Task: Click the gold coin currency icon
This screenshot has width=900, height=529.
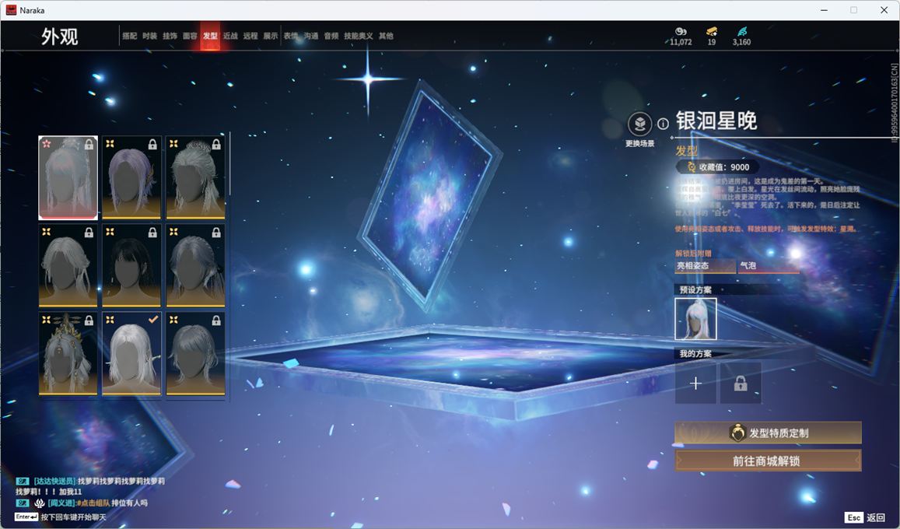Action: coord(680,32)
